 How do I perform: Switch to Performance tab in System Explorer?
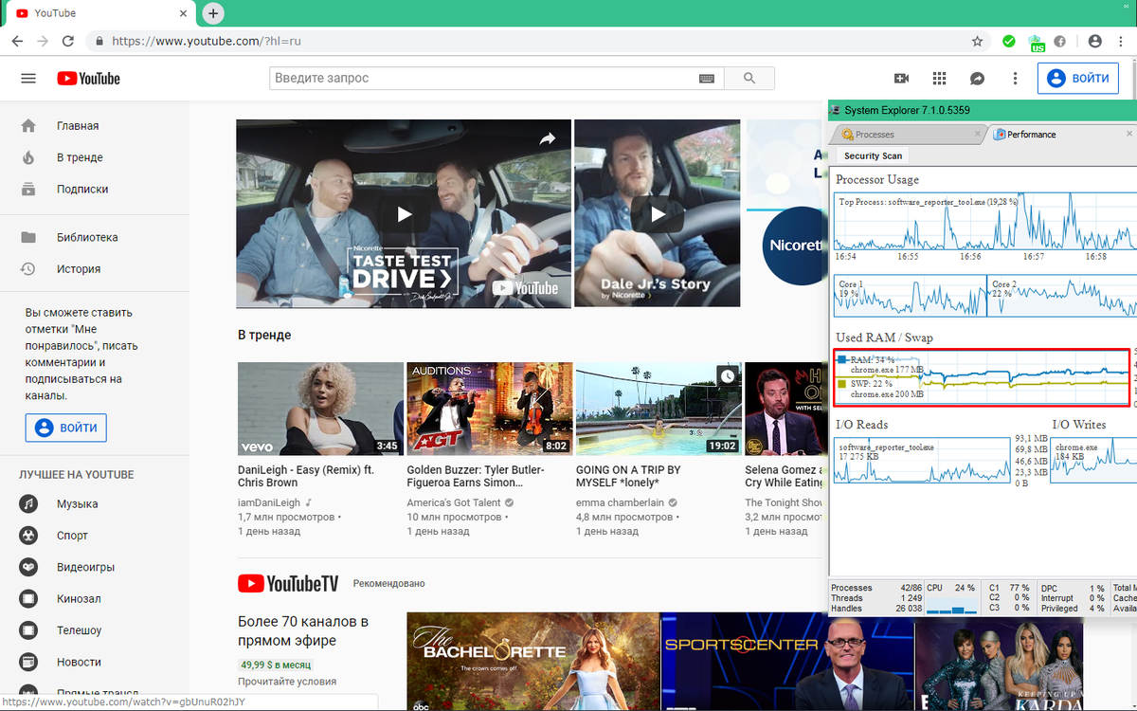pyautogui.click(x=1031, y=135)
